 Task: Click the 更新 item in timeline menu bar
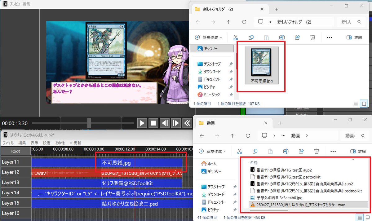[76, 143]
